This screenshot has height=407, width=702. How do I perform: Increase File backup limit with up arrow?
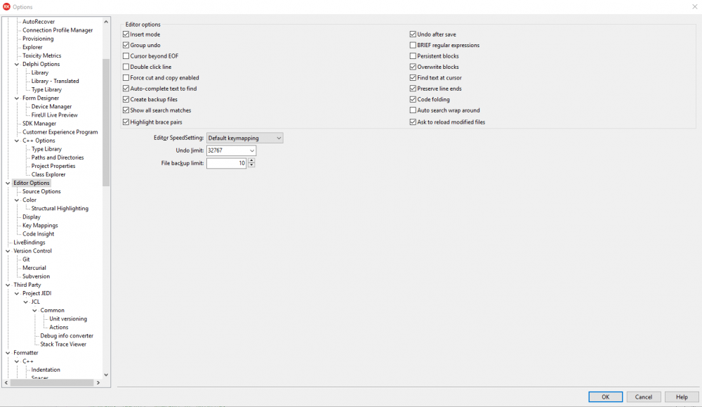[x=251, y=161]
